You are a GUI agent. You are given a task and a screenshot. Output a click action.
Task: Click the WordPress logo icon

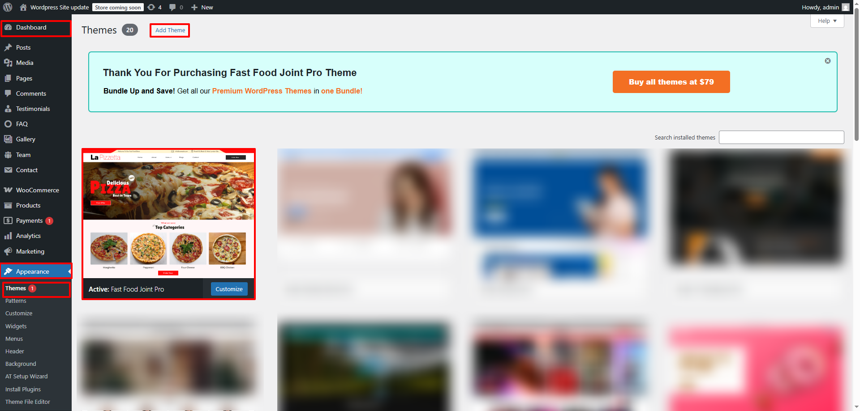point(8,7)
